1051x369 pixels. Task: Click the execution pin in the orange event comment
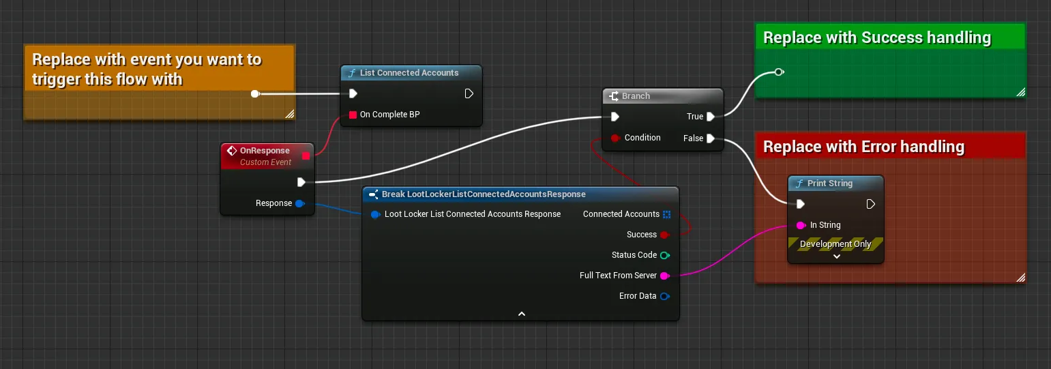(255, 93)
